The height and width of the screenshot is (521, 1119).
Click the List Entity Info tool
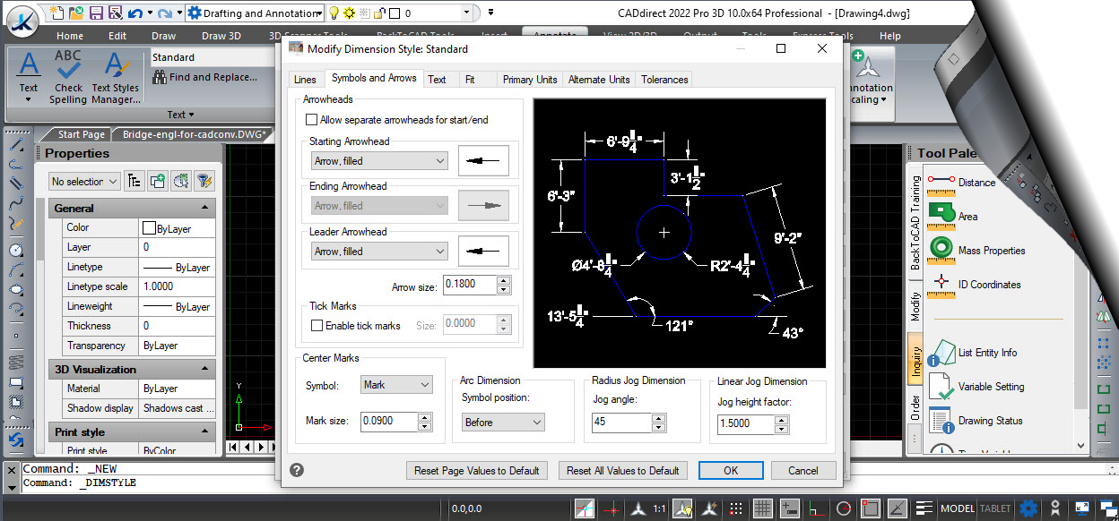[x=974, y=353]
